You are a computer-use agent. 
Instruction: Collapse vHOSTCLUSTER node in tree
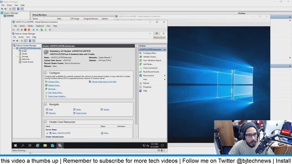point(14,48)
